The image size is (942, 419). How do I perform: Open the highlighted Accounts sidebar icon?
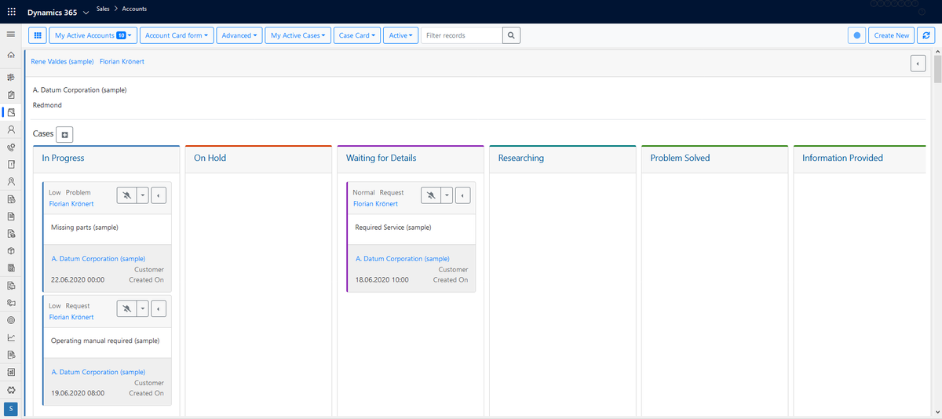click(x=11, y=112)
